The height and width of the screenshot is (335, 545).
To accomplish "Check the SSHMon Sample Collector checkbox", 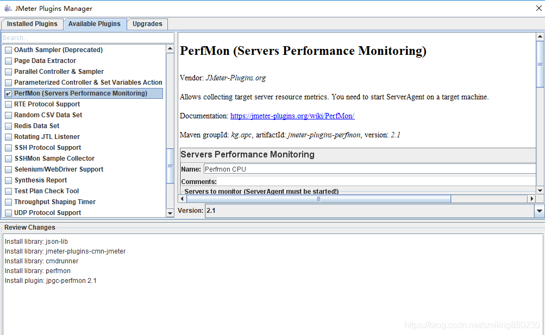I will click(8, 159).
